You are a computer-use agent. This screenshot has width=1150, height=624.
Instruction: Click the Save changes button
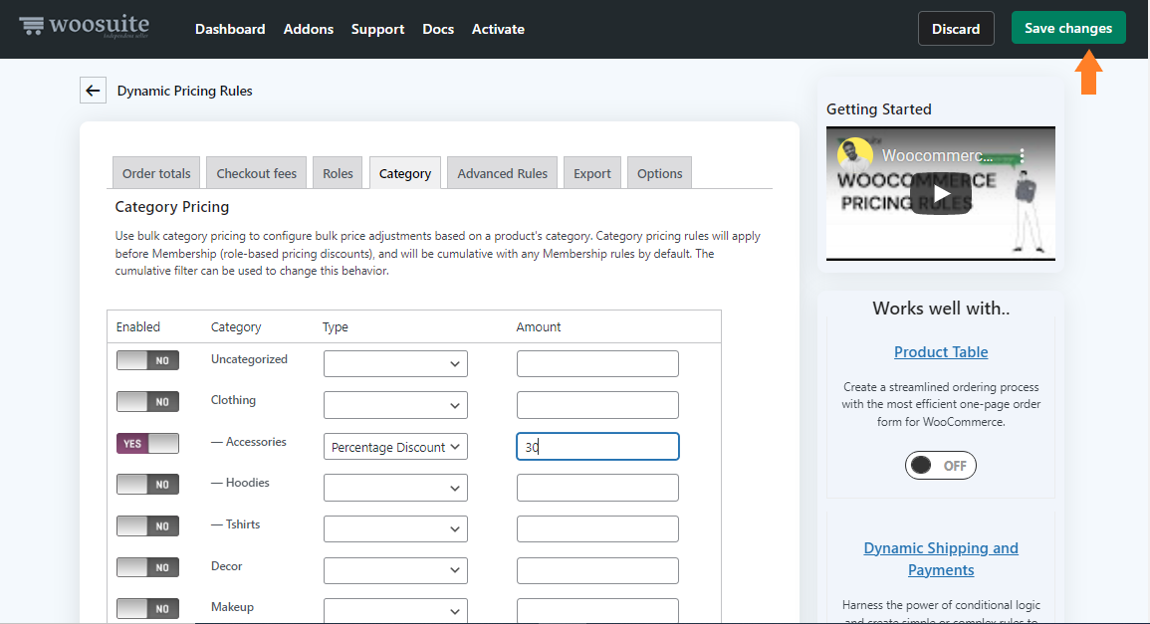tap(1068, 28)
